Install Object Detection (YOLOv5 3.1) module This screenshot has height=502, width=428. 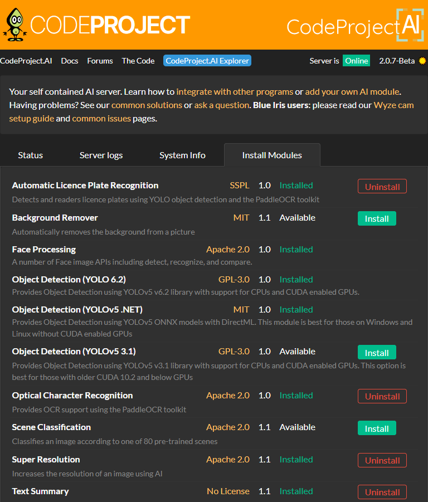point(377,352)
